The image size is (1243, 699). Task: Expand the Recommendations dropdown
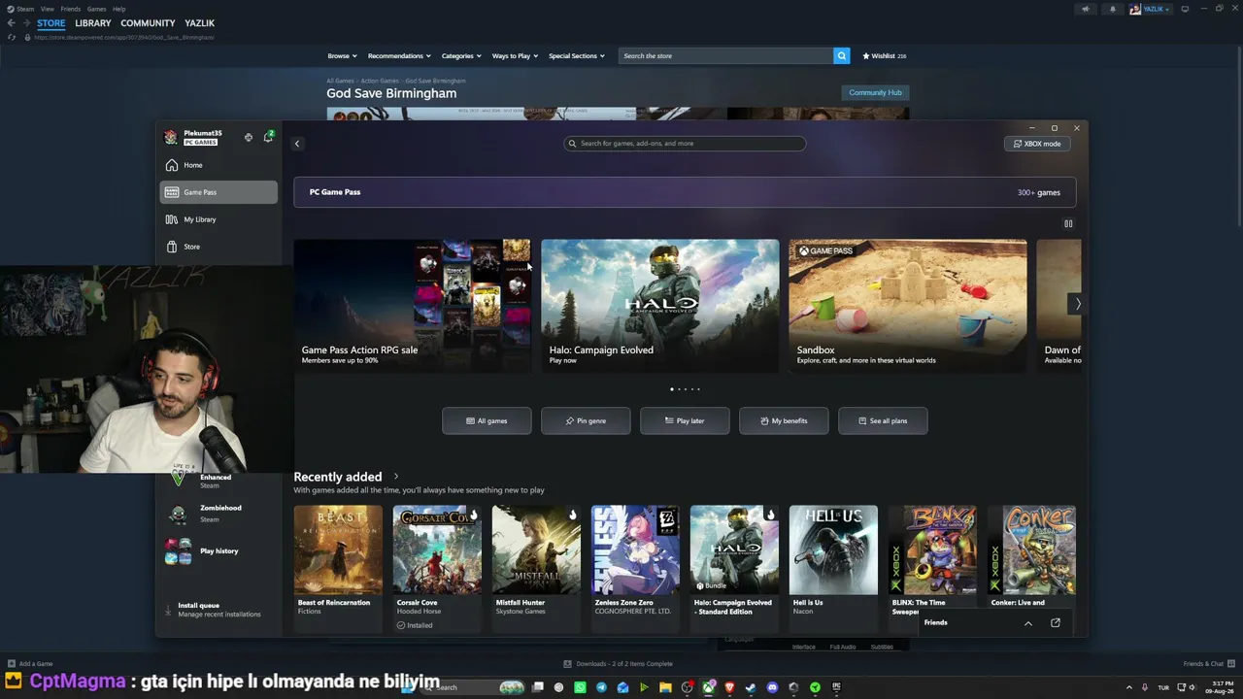[399, 56]
